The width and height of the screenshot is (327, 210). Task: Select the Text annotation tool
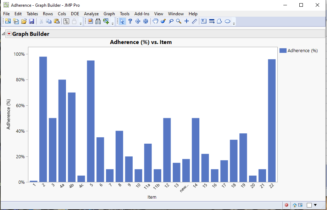tap(204, 21)
